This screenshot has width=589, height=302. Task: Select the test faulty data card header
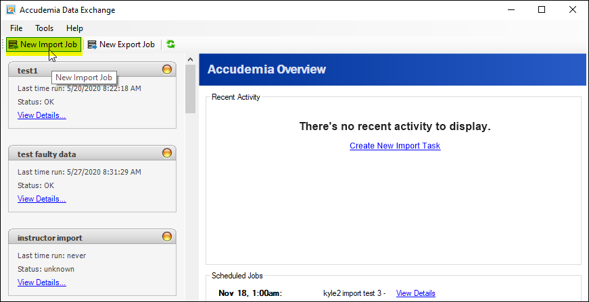coord(92,154)
